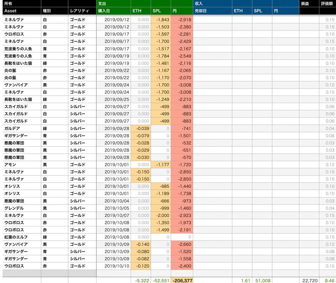336x283 pixels.
Task: Select the グレンデル asset cell
Action: pyautogui.click(x=13, y=208)
